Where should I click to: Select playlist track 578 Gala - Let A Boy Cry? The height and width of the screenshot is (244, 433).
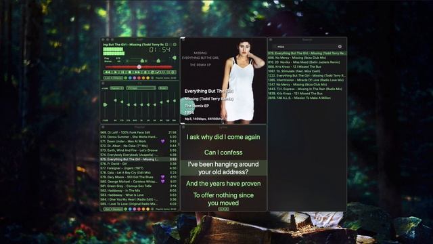pos(138,173)
